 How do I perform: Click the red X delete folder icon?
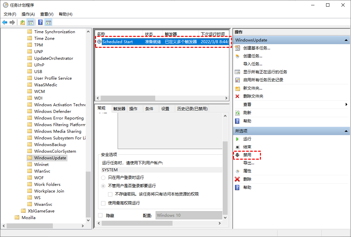237,96
